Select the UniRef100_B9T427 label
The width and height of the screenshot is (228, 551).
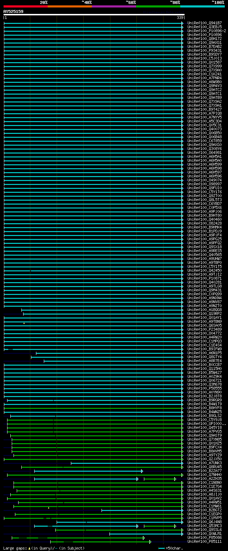[204, 109]
